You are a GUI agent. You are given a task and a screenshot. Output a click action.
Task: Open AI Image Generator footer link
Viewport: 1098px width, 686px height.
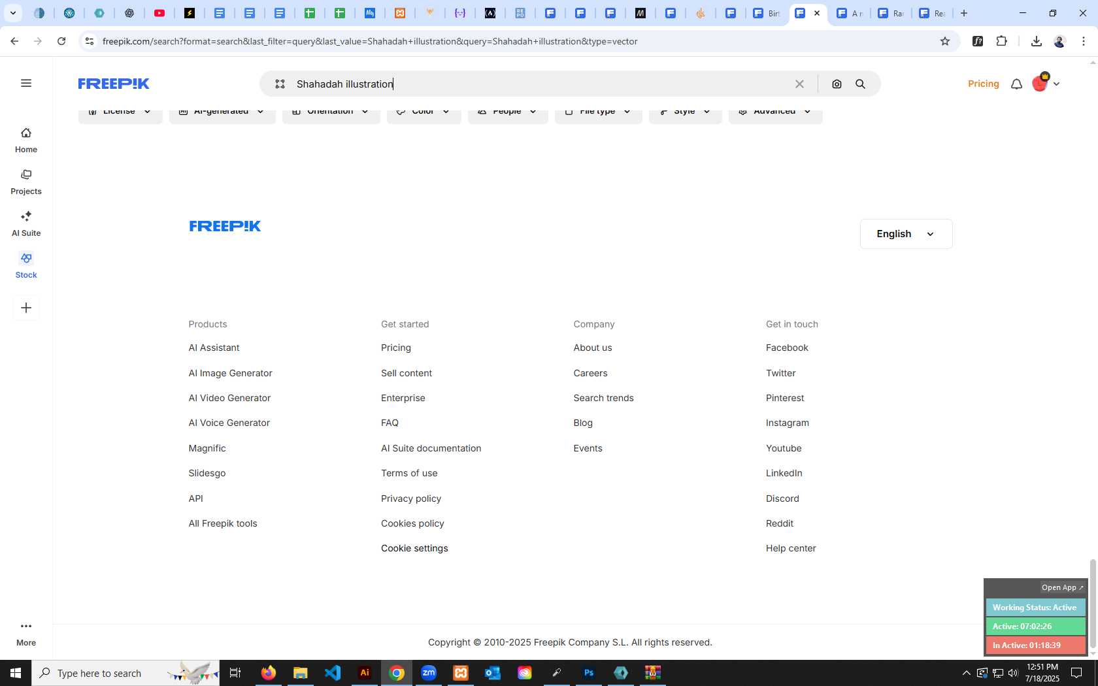231,373
